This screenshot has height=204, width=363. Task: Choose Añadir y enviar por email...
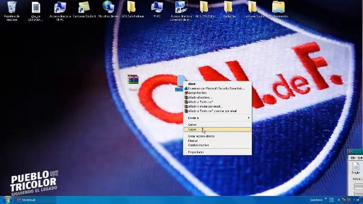[x=217, y=107]
